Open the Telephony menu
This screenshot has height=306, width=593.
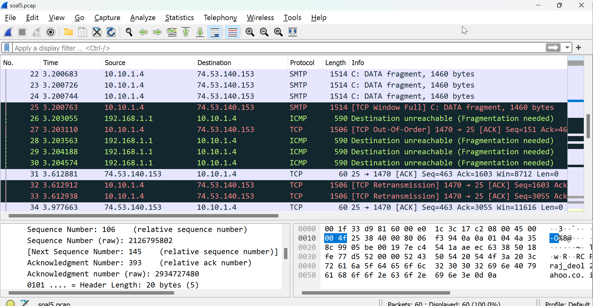[220, 18]
